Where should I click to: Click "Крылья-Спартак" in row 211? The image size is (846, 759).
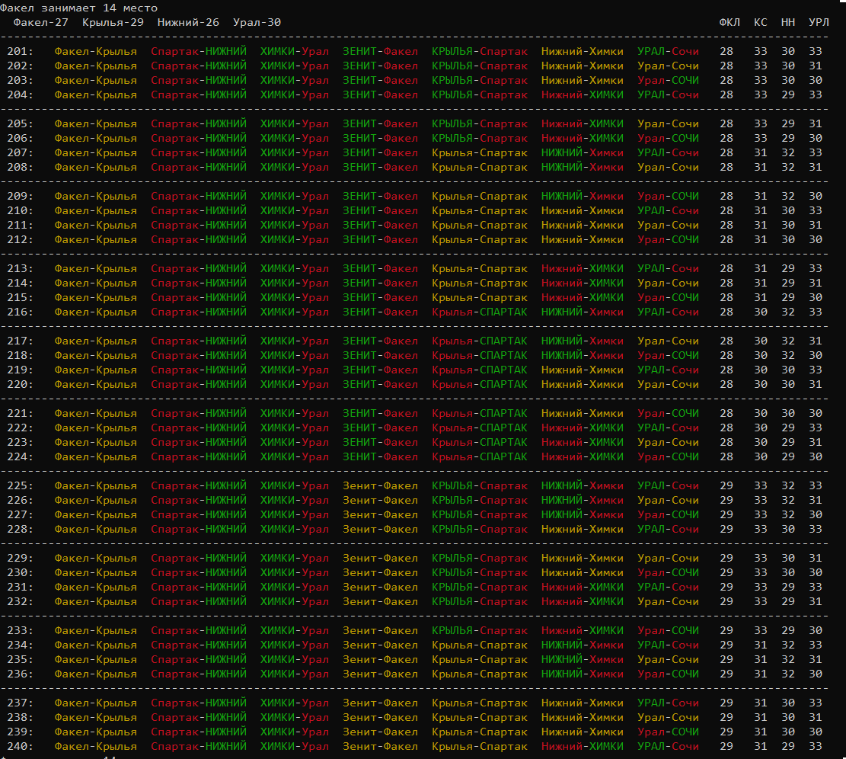[x=480, y=225]
